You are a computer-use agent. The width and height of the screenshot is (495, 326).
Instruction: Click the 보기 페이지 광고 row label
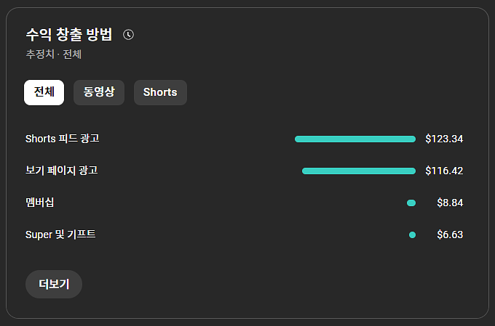[x=61, y=171]
